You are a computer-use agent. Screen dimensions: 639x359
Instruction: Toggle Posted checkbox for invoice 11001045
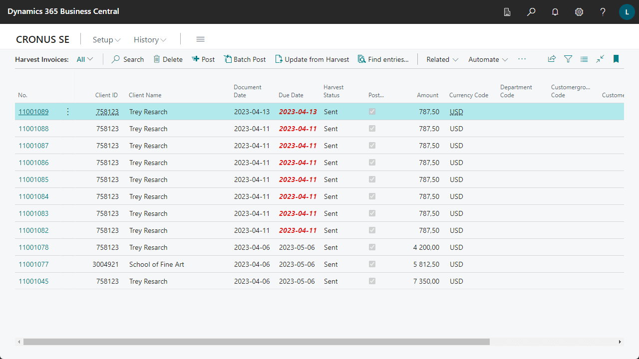coord(372,281)
